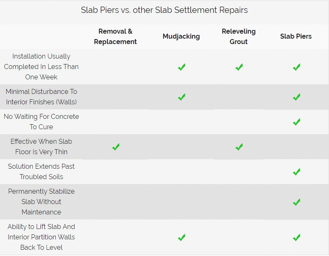Click the 'Solution Extends Past Troubled Soils' row label
Viewport: 329px width, 256px height.
(41, 172)
